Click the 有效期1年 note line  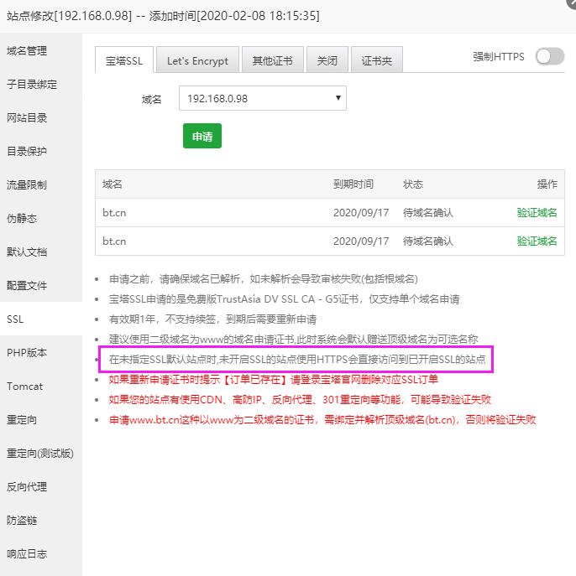point(212,319)
